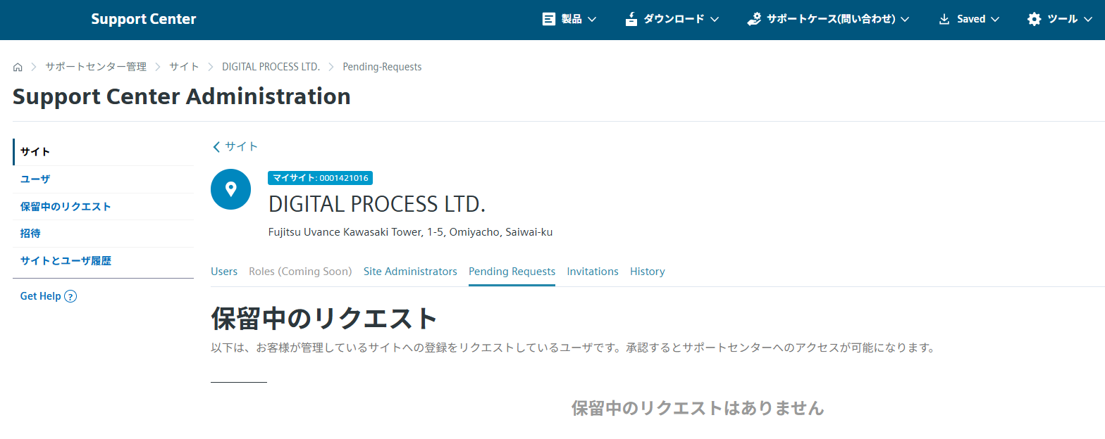Expand the Saved dropdown chevron

(x=995, y=20)
